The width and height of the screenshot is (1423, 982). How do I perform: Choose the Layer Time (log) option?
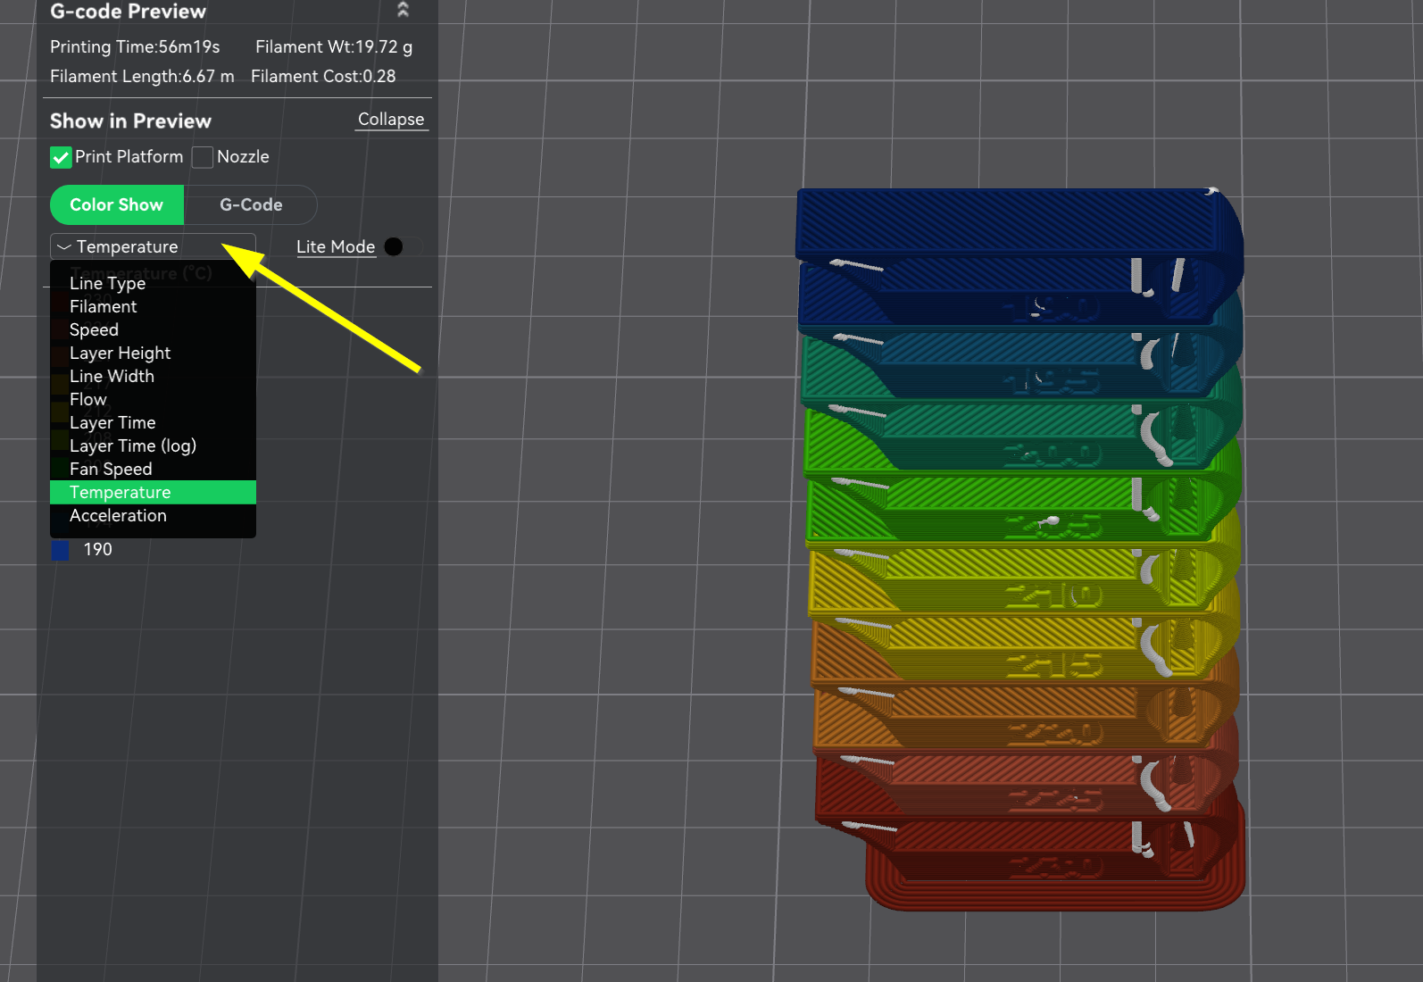(x=133, y=445)
